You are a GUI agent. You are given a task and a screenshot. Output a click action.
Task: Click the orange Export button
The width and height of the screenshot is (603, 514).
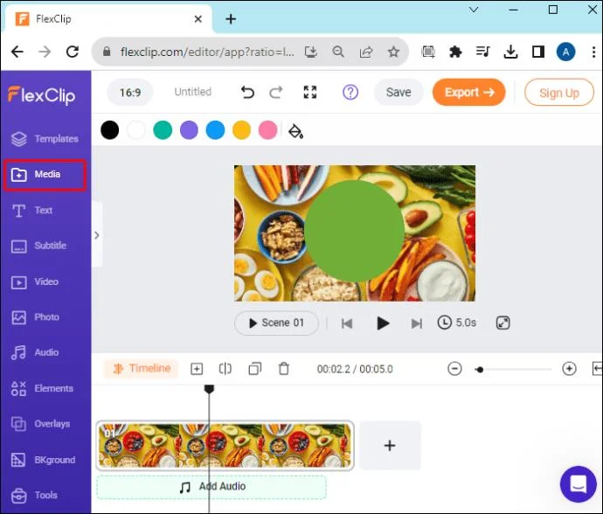coord(468,93)
